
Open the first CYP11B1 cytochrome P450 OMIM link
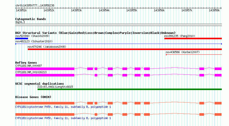pyautogui.click(x=63, y=107)
